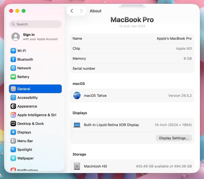Click the Desktop & Dock icon

(13, 124)
